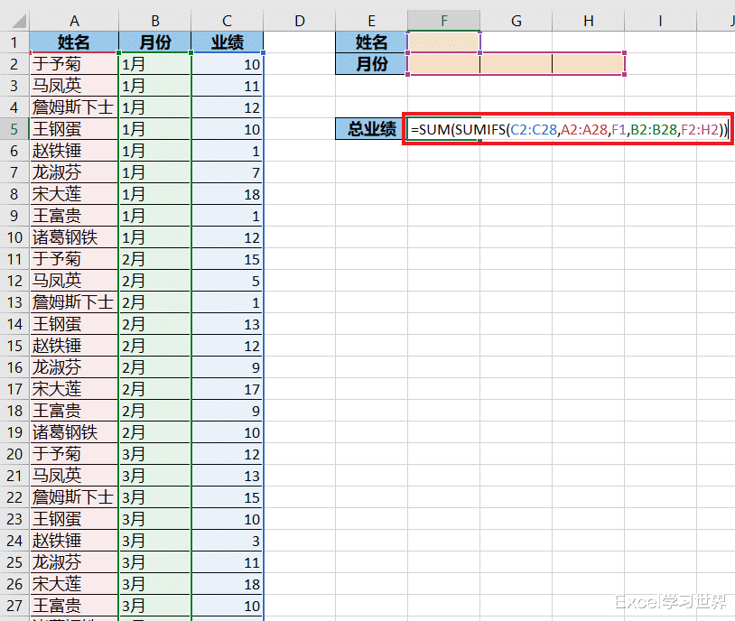735x621 pixels.
Task: Click cell B20 showing 3月
Action: 155,454
